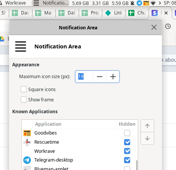Select the Telegram-desktop application name

[x=54, y=160]
